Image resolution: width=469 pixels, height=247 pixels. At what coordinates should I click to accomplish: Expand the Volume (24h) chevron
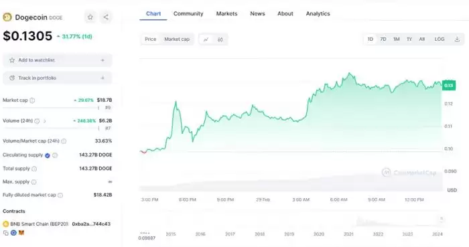coord(45,121)
